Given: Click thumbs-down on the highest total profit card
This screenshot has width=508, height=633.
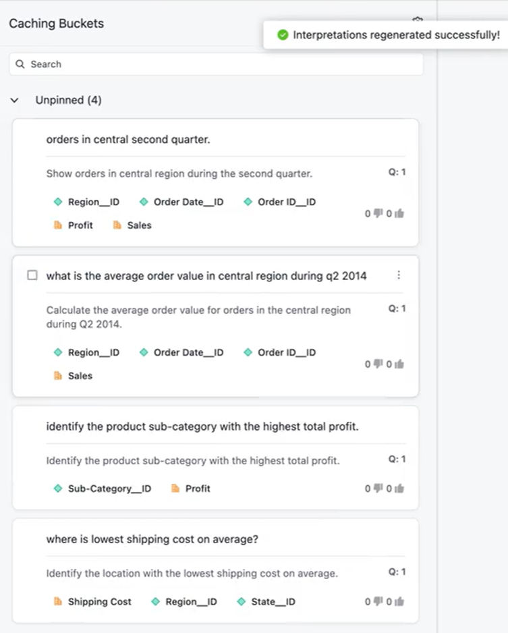Looking at the screenshot, I should (x=378, y=488).
